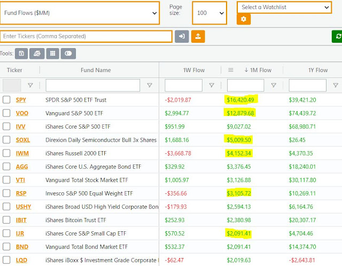Click the 1W Flow filter text box
Image resolution: width=342 pixels, height=266 pixels.
click(183, 85)
